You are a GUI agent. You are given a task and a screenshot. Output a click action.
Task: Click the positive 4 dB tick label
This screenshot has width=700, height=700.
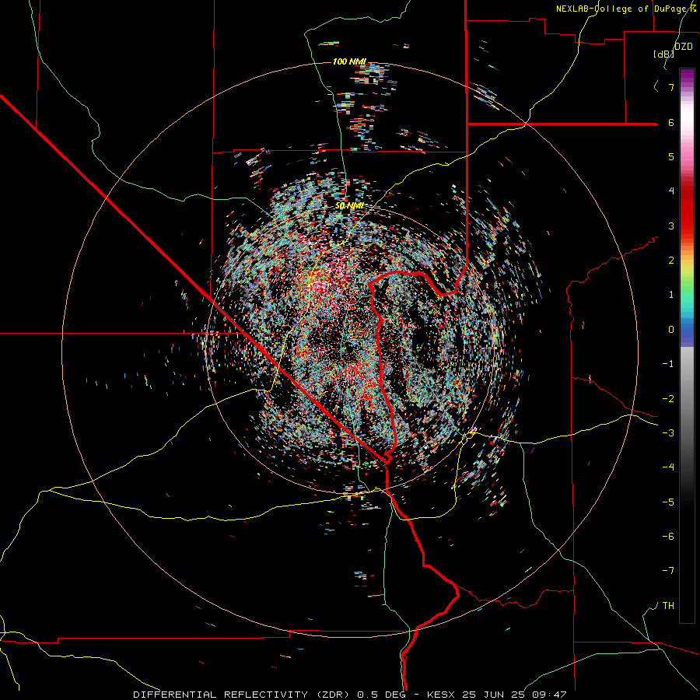(x=671, y=191)
